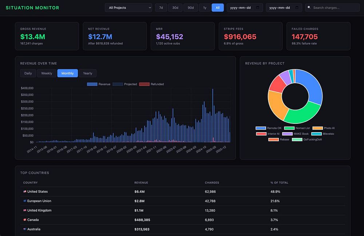Select the 1y time range
Image resolution: width=364 pixels, height=236 pixels.
click(x=205, y=8)
